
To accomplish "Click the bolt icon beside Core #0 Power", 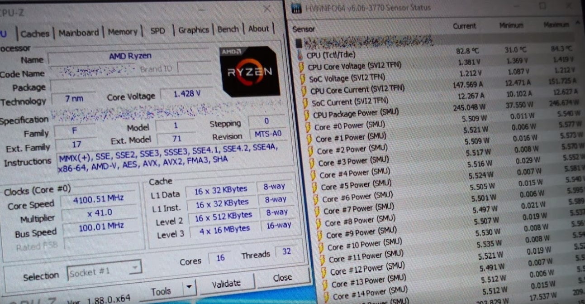I will pyautogui.click(x=309, y=127).
